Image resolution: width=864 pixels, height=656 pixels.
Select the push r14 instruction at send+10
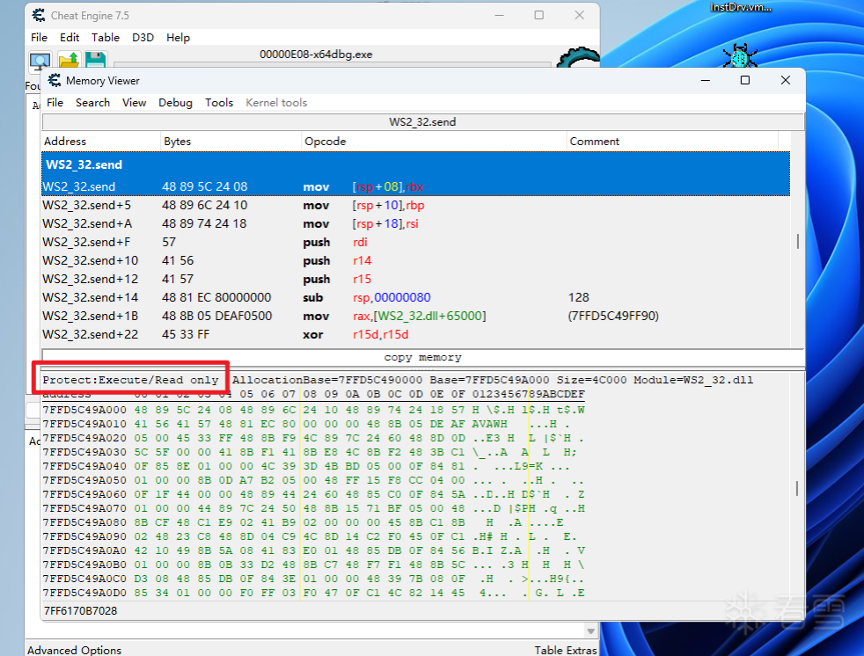click(415, 260)
